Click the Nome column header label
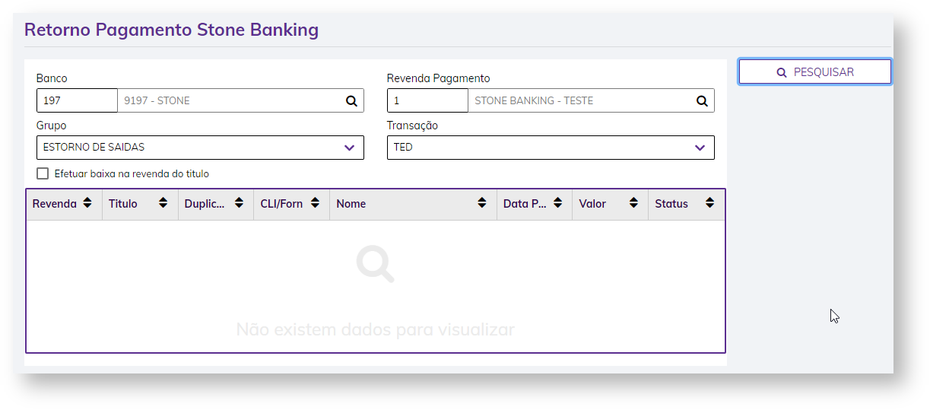The width and height of the screenshot is (930, 410). point(351,204)
